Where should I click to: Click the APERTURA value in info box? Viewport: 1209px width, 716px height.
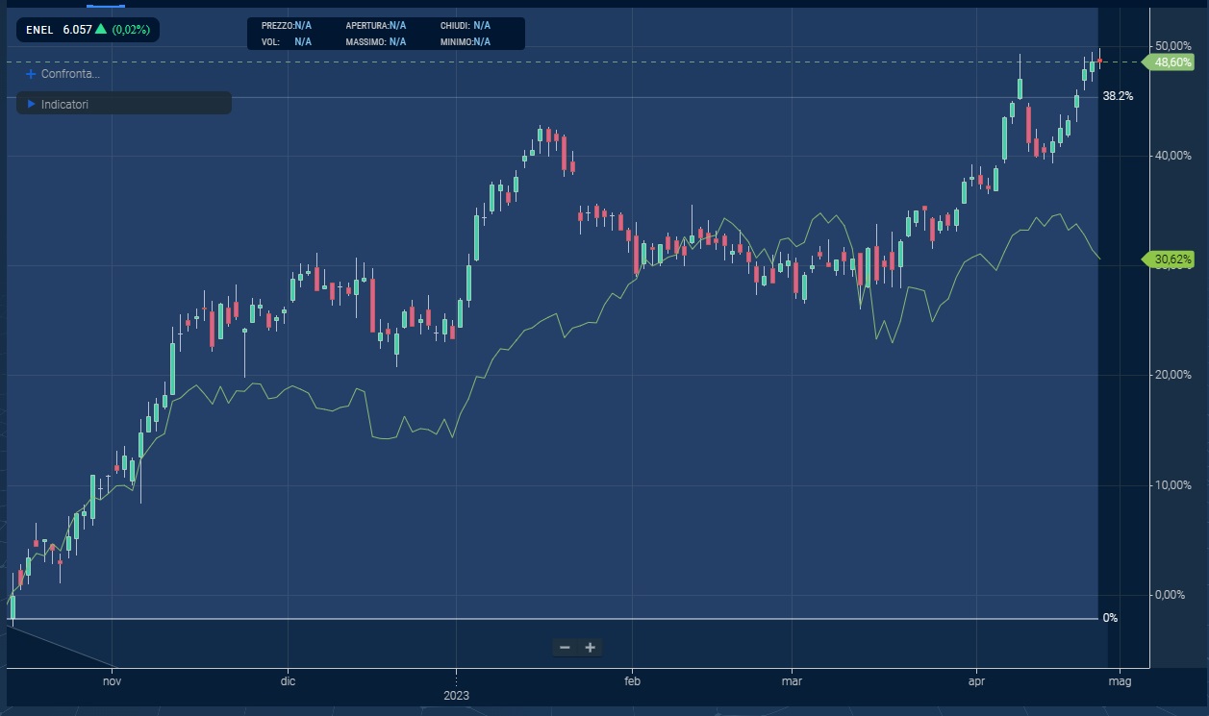[397, 26]
